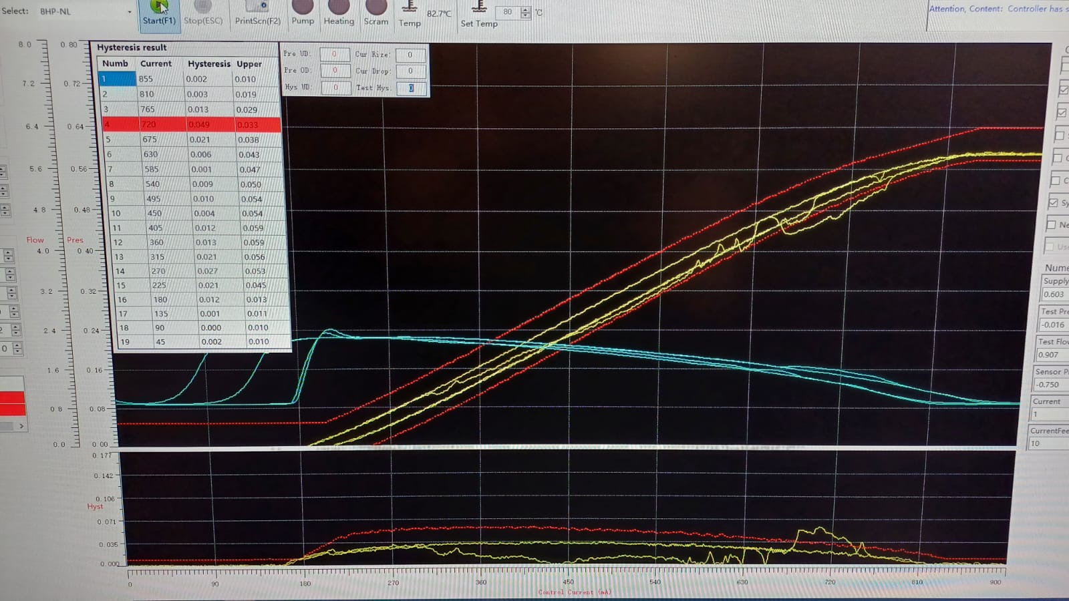This screenshot has height=601, width=1069.
Task: Click the Set Temp spinner arrows beside 80
Action: (525, 12)
